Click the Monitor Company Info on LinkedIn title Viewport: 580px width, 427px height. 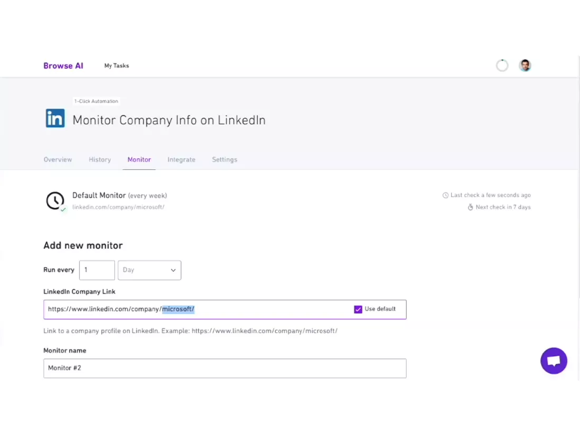coord(169,120)
